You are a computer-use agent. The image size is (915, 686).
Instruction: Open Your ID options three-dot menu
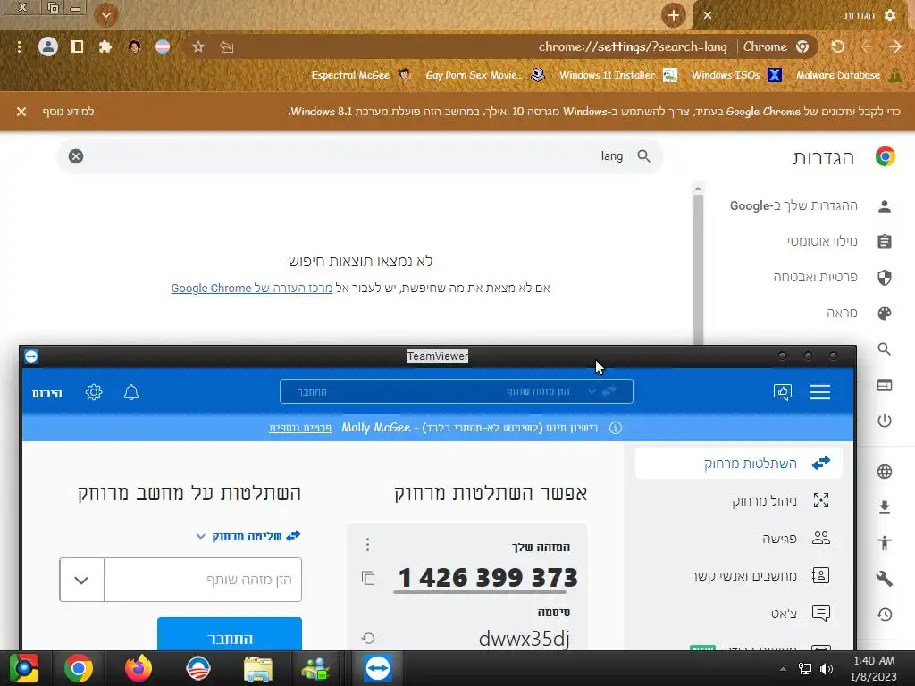click(x=367, y=544)
